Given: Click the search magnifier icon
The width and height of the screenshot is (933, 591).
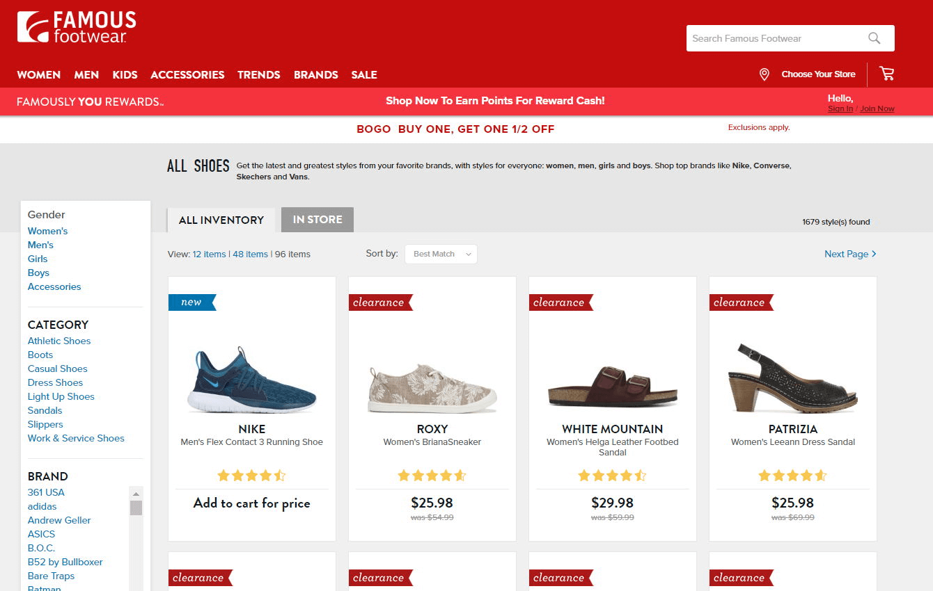Looking at the screenshot, I should click(x=875, y=38).
